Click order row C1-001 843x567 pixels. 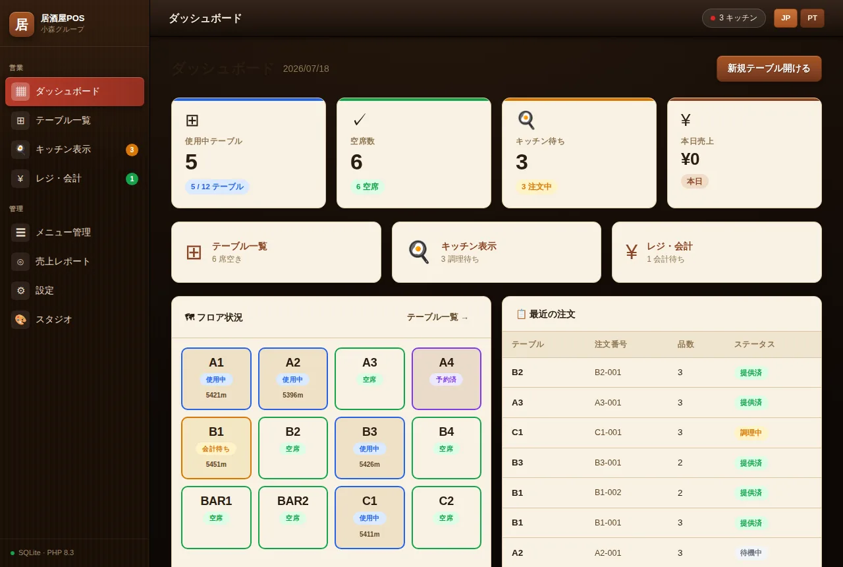coord(662,433)
